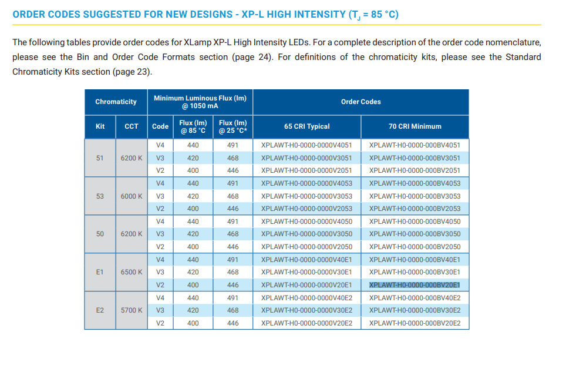Click order code XPLAWT-H0-0000-0000V3050
566x369 pixels.
[306, 234]
